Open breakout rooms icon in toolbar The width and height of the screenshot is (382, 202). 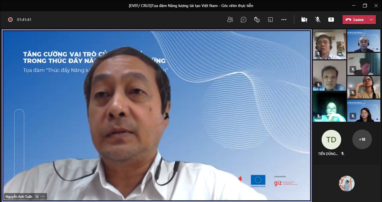tap(270, 20)
